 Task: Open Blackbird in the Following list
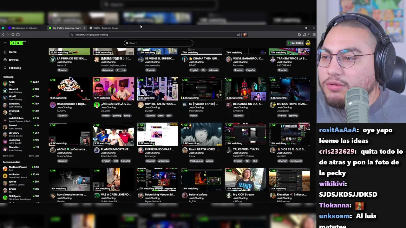(21, 149)
